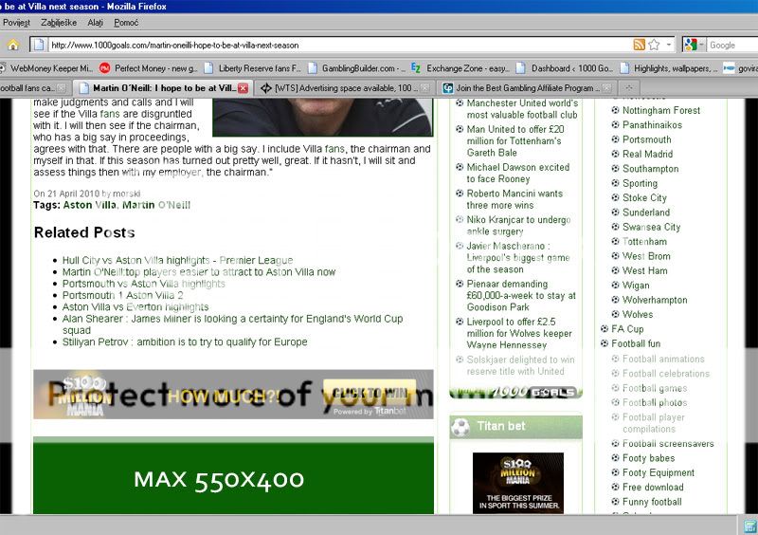The height and width of the screenshot is (535, 758).
Task: Click the $100 Million Mania banner ad
Action: pos(233,394)
